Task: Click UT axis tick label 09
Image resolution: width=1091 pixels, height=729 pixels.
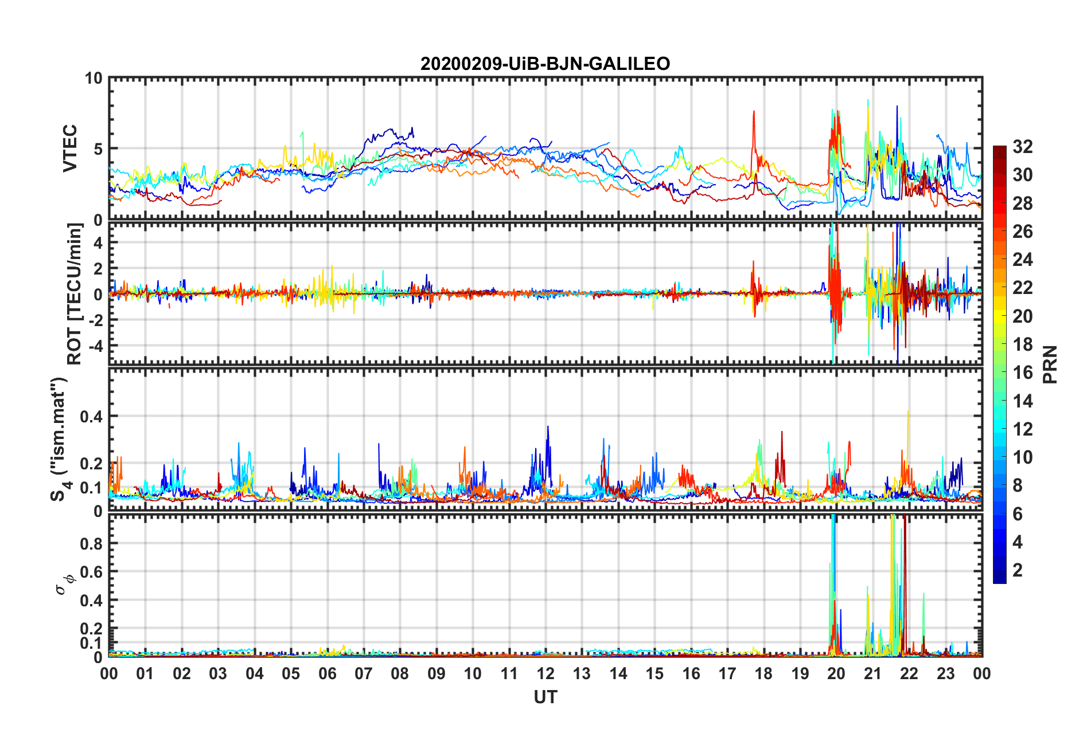Action: [x=437, y=673]
